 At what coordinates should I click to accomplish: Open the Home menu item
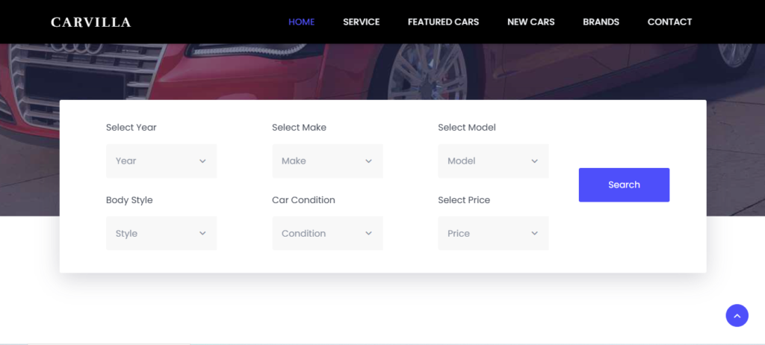click(x=301, y=22)
